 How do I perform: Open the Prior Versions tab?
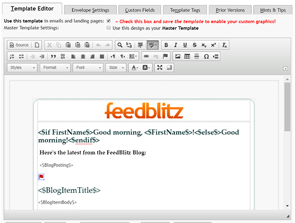coord(230,10)
